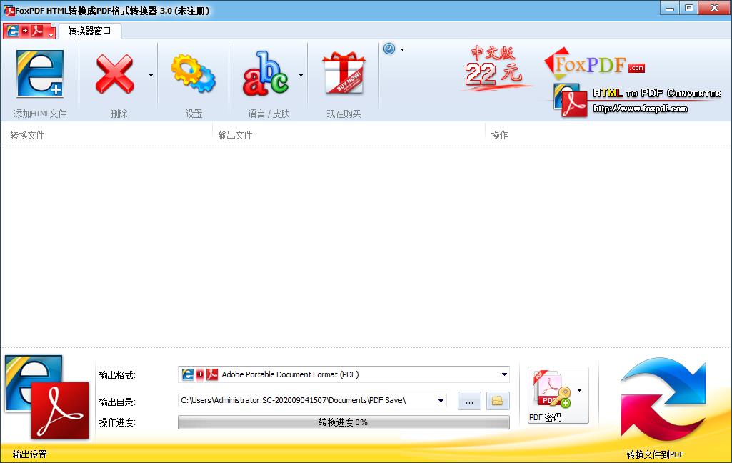Open the http://www.foxpdf.com link

[640, 109]
